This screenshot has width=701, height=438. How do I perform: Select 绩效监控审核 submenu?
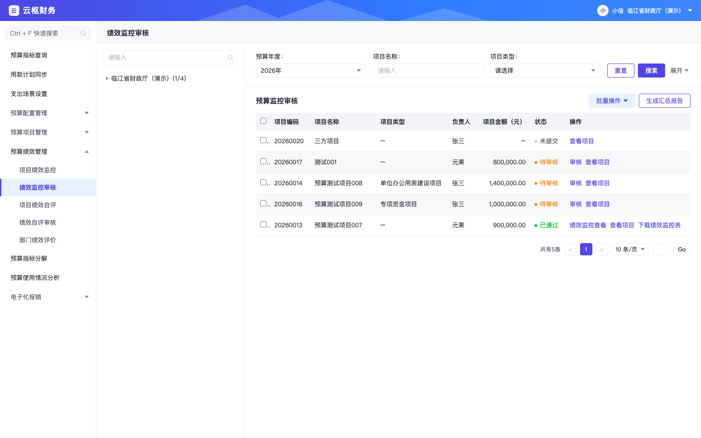point(48,187)
